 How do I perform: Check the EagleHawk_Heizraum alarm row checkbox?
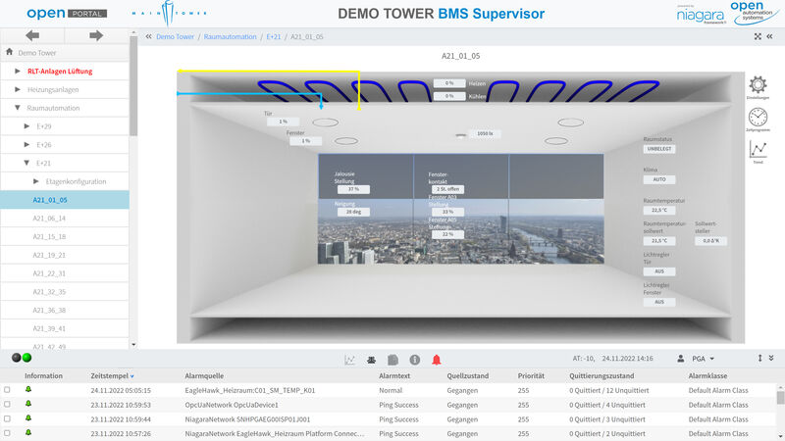pyautogui.click(x=8, y=390)
